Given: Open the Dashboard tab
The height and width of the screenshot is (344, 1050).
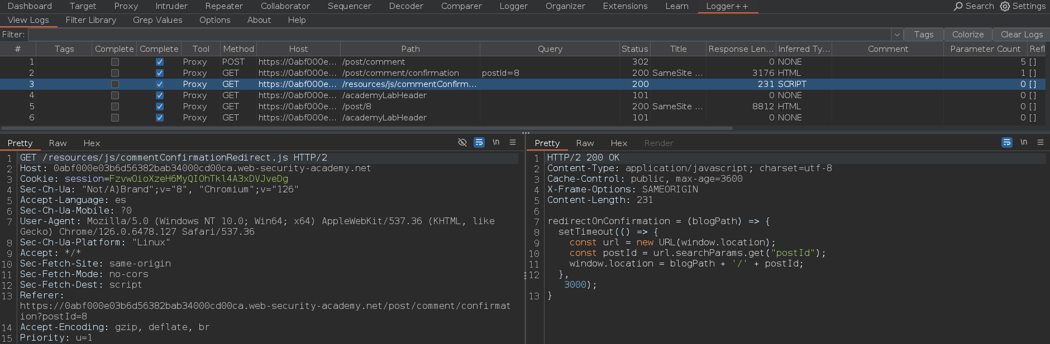Looking at the screenshot, I should pos(30,6).
